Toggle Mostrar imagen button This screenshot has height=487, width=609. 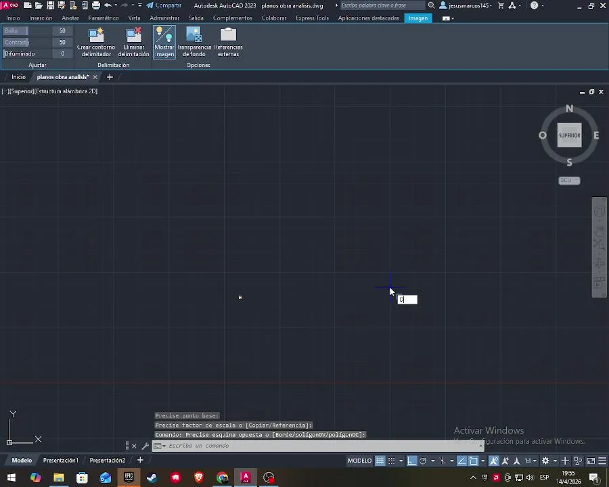(164, 42)
